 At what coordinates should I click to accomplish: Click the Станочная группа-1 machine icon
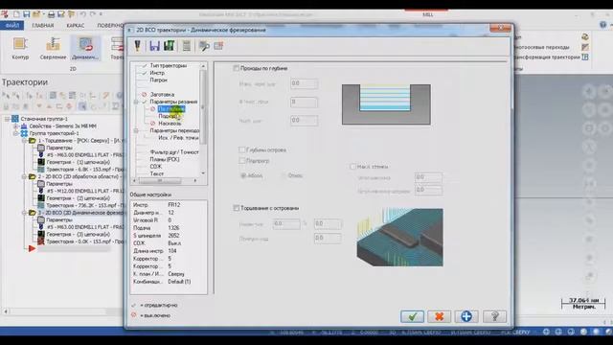tap(15, 119)
